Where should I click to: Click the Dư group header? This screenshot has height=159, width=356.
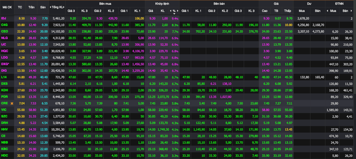pyautogui.click(x=309, y=3)
